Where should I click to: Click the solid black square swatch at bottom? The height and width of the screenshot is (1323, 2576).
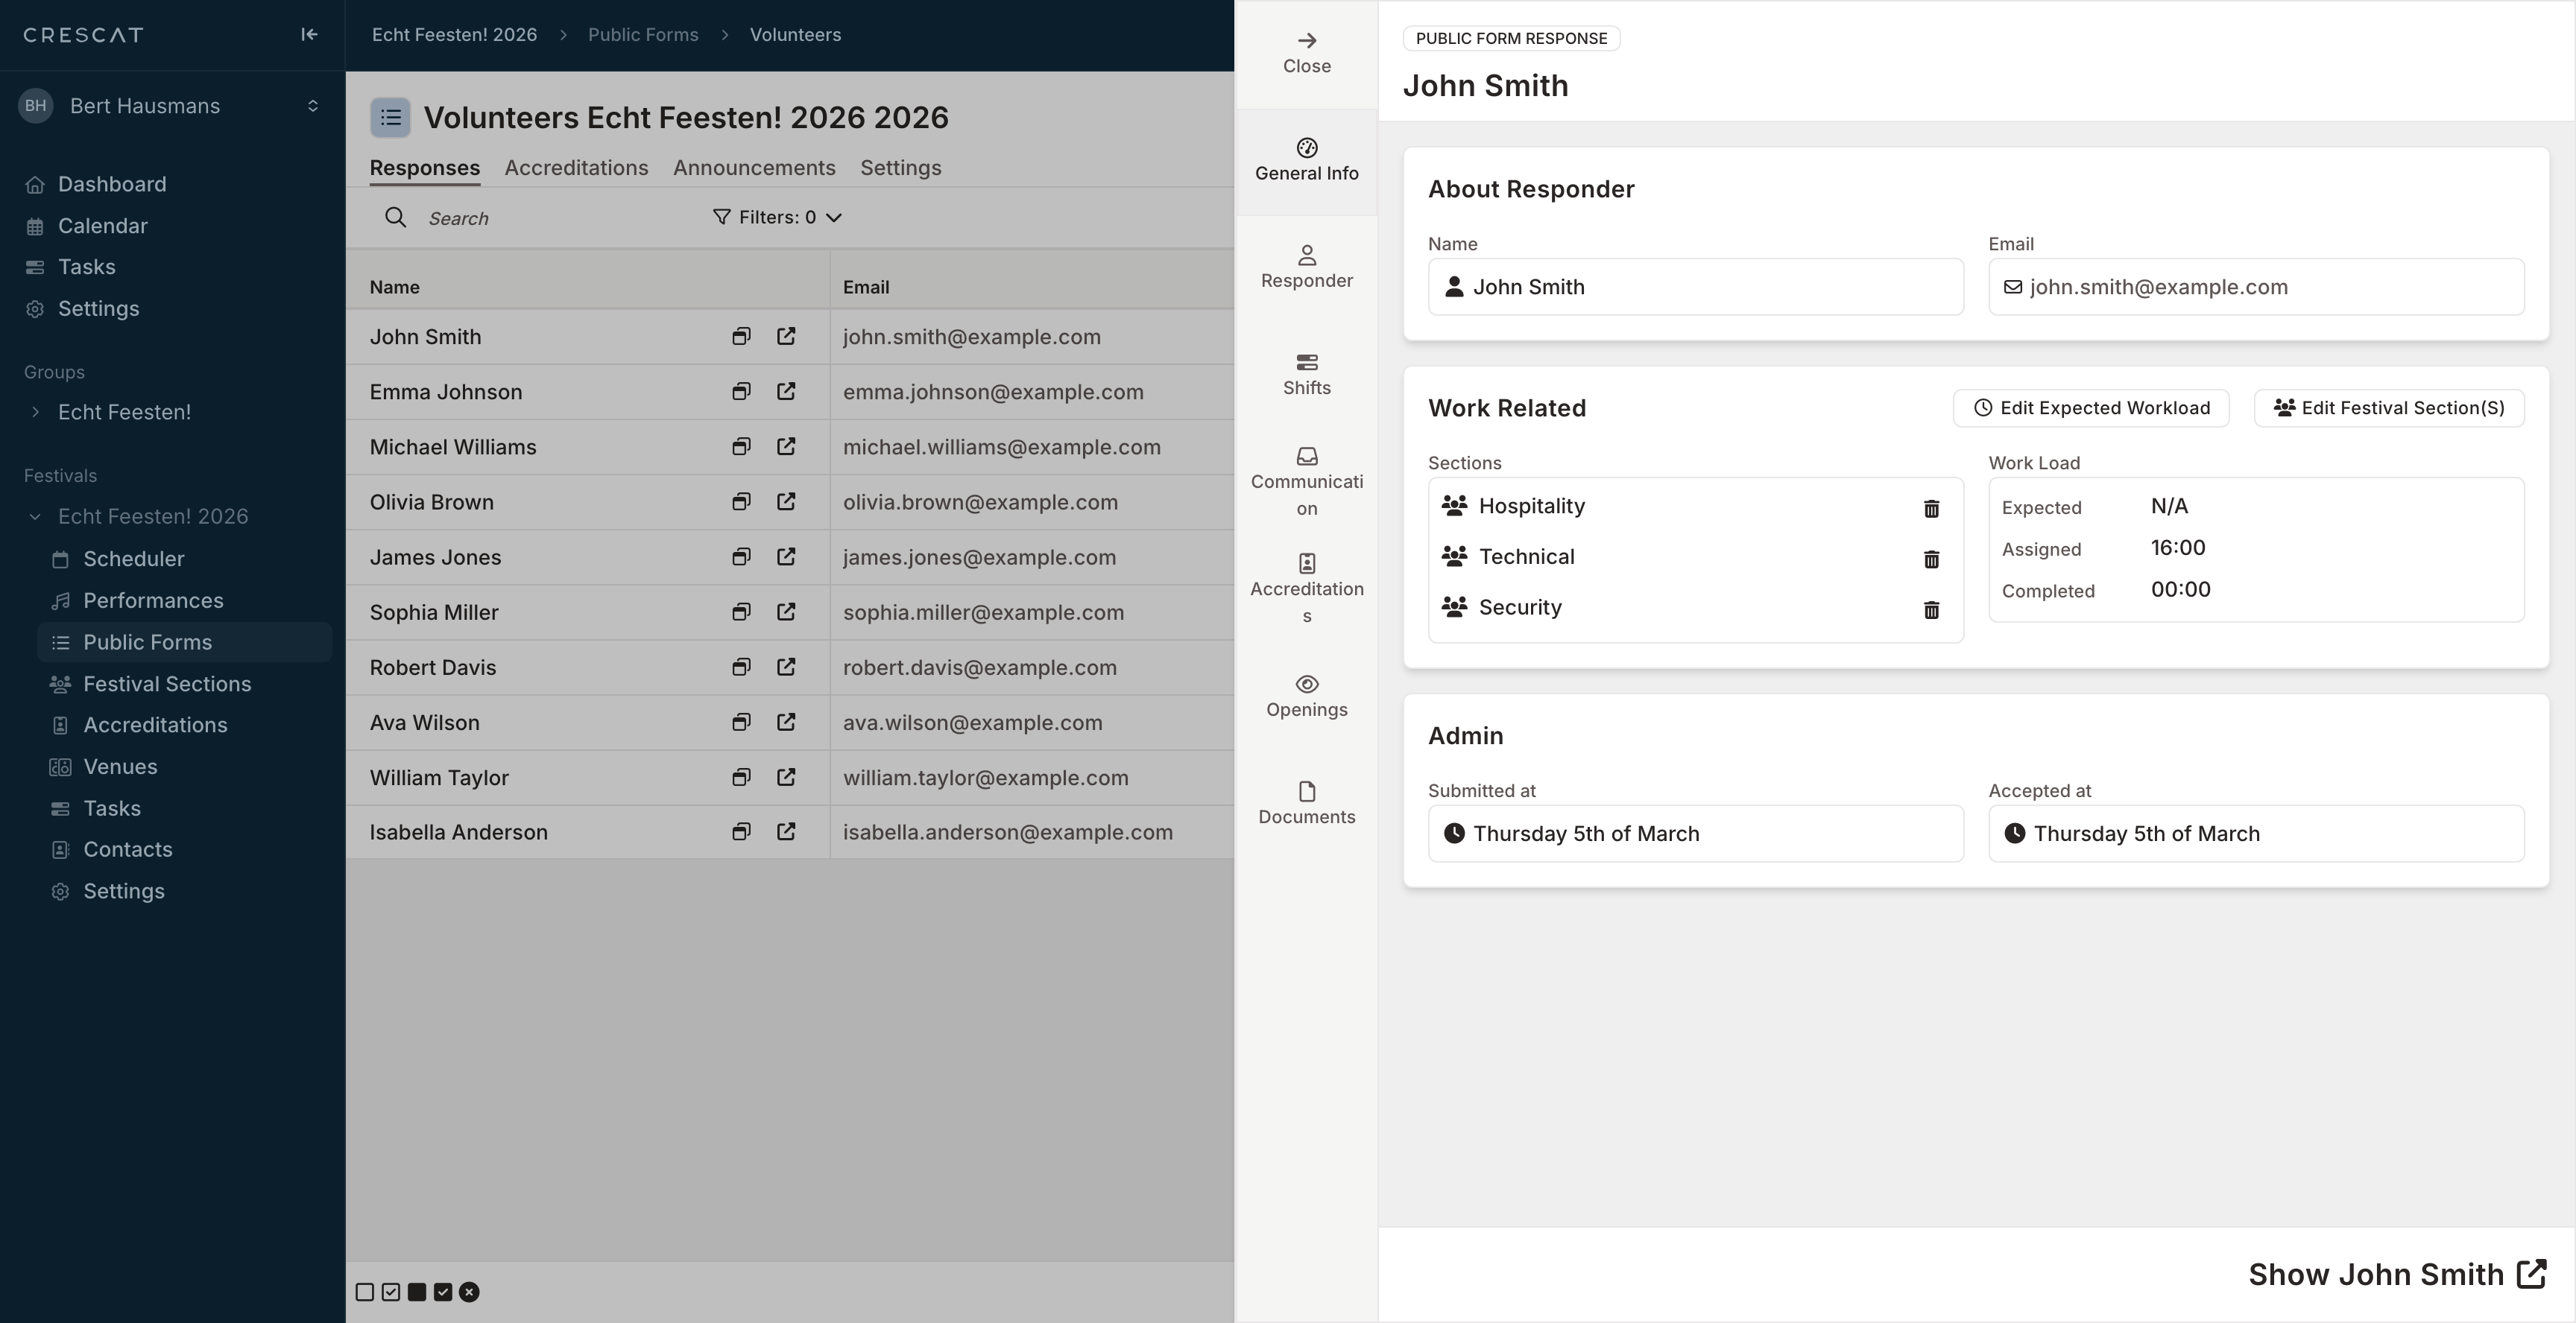tap(417, 1292)
